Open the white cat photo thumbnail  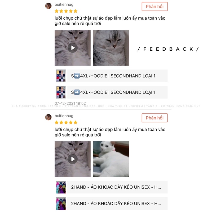(111, 159)
